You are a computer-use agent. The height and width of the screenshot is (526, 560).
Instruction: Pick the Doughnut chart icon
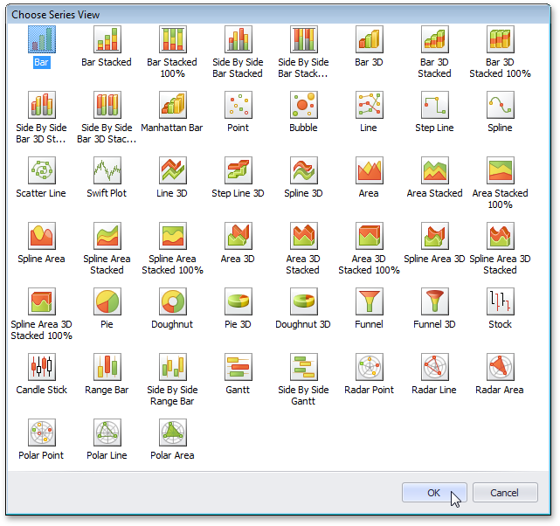173,301
